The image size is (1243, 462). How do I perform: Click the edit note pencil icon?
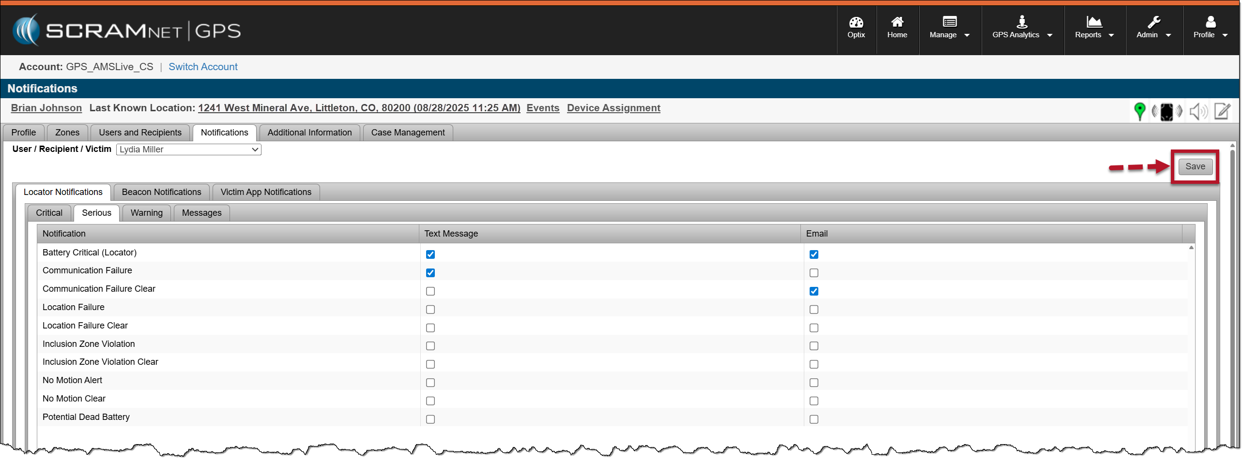point(1223,111)
